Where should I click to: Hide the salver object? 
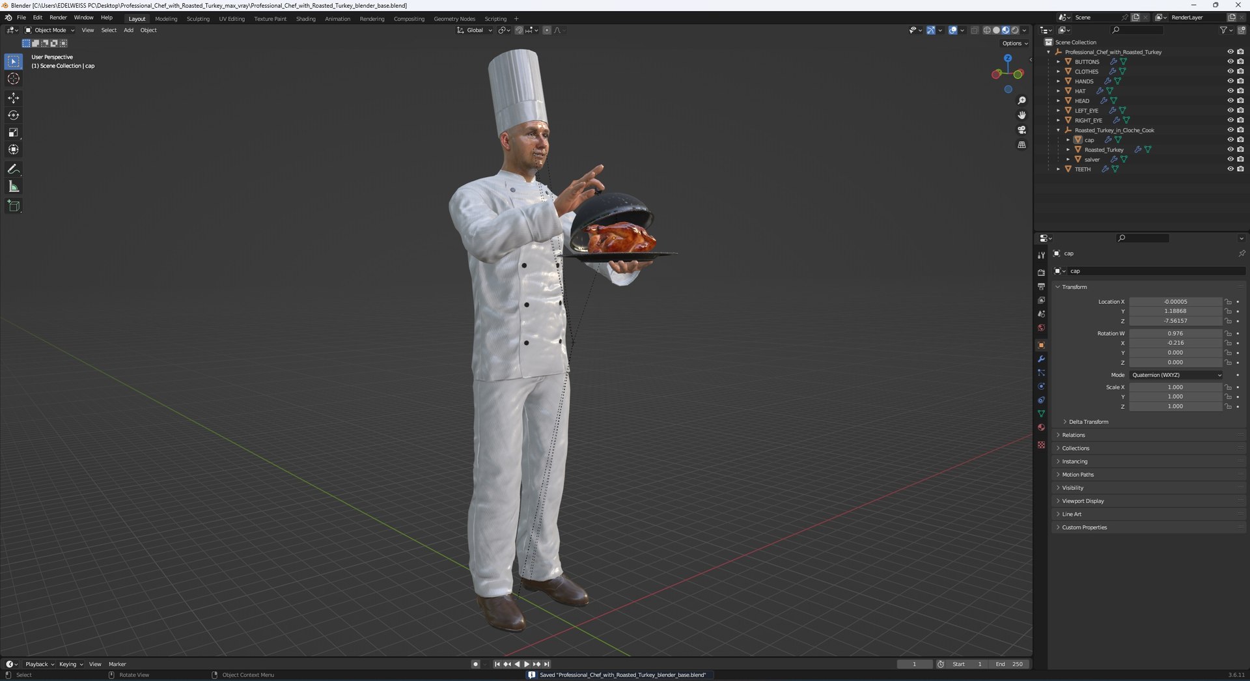click(1230, 160)
